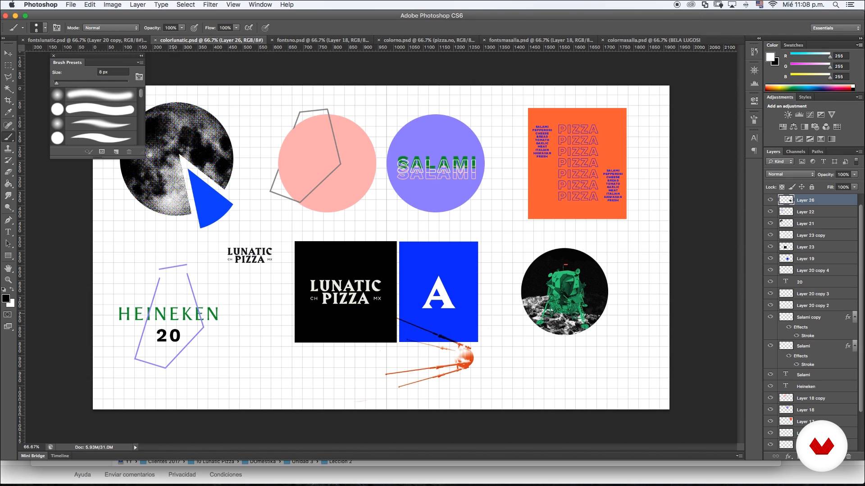Switch to the Channels tab
Screen dimensions: 865x486
796,152
